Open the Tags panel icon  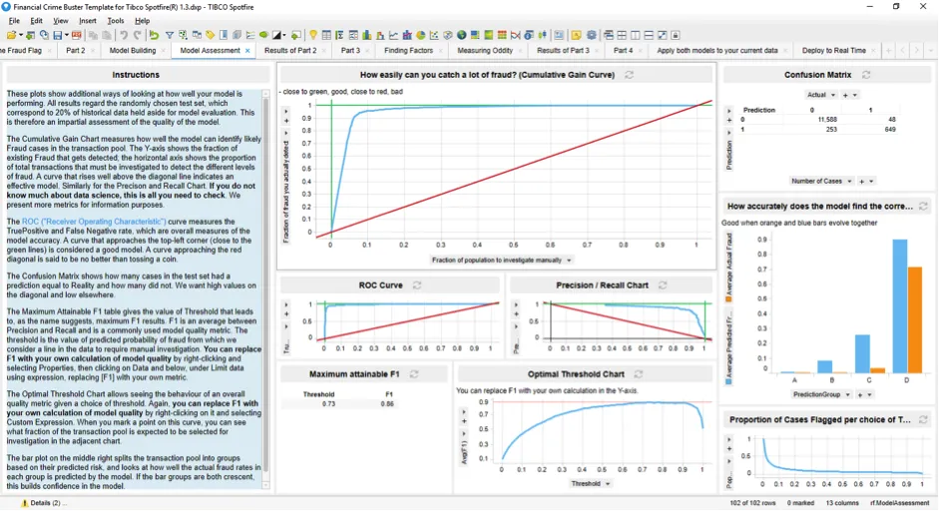(211, 35)
